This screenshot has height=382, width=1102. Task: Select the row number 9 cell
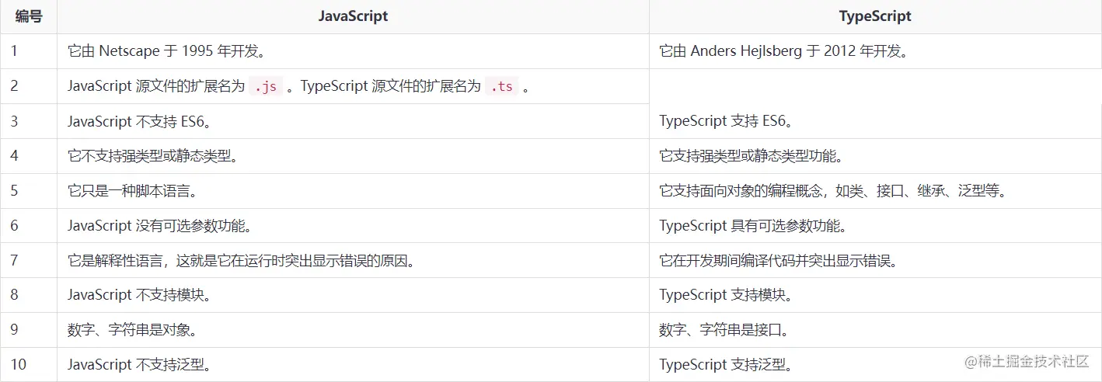click(29, 331)
